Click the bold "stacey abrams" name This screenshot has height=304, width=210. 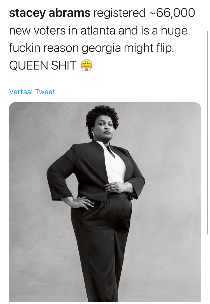[x=50, y=13]
